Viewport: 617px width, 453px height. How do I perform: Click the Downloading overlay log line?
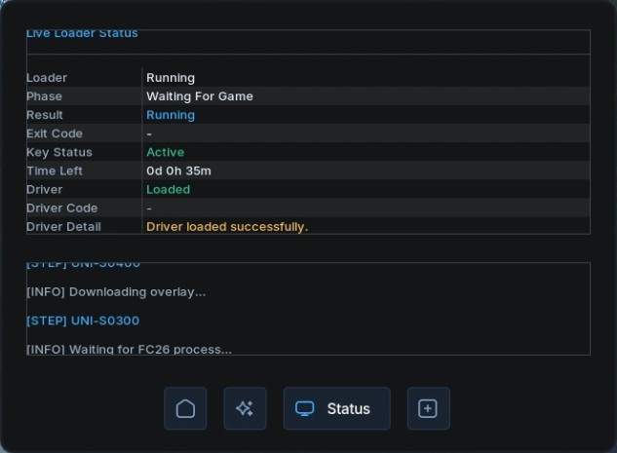pos(116,292)
